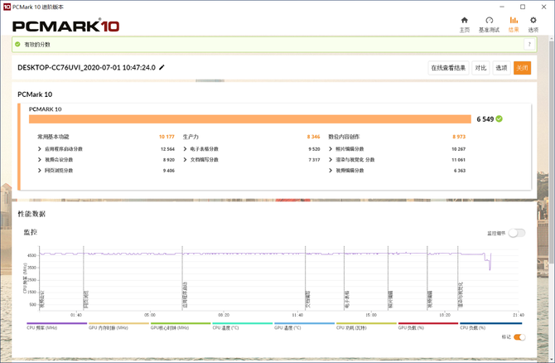Click the question mark help icon
Image resolution: width=555 pixels, height=363 pixels.
528,45
